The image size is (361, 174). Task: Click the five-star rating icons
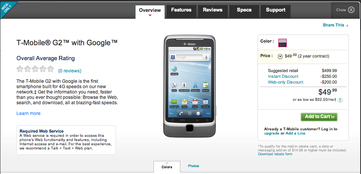[x=35, y=69]
